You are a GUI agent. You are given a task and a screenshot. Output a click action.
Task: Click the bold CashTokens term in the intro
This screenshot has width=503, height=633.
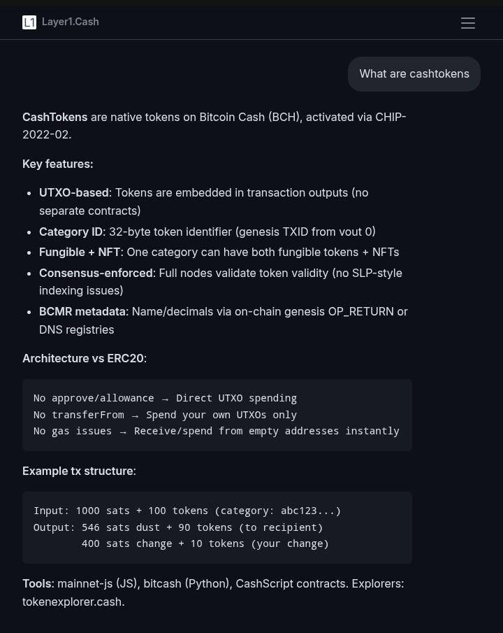point(55,117)
